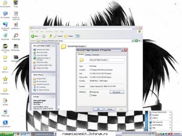Open Help in the Daemon Tools menu

pyautogui.click(x=160, y=128)
